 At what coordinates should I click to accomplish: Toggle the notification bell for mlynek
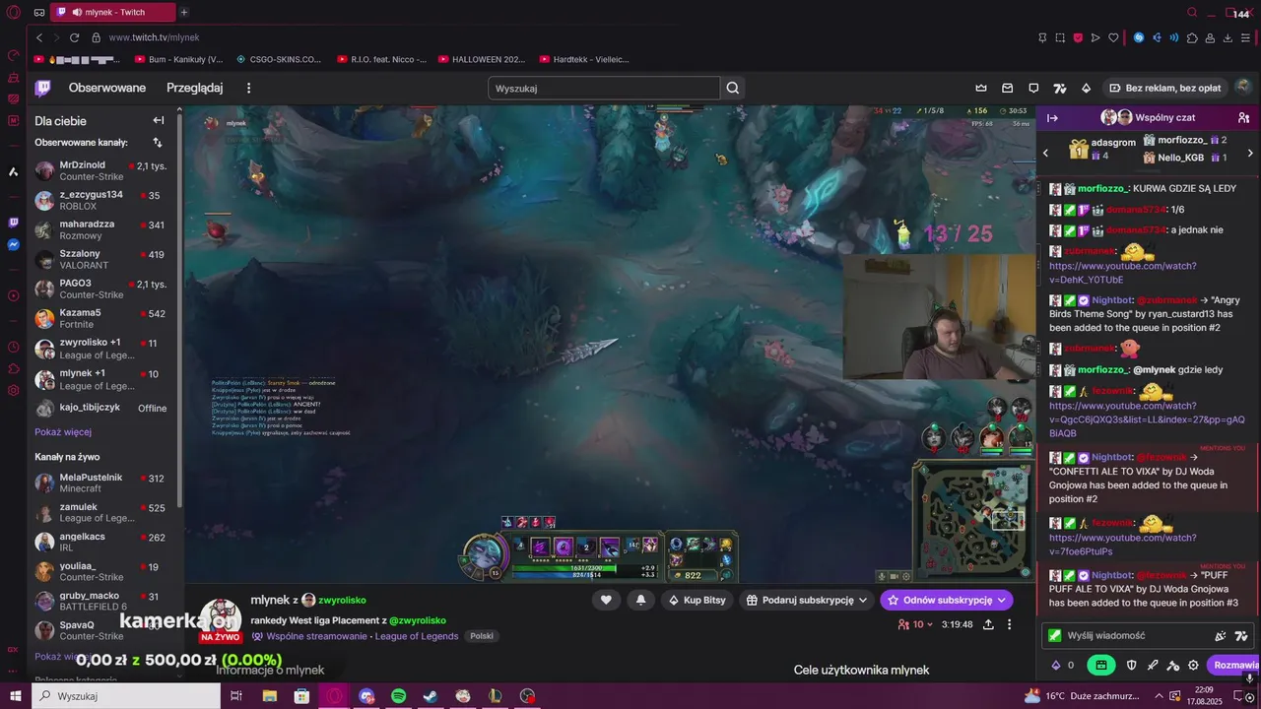pyautogui.click(x=640, y=600)
